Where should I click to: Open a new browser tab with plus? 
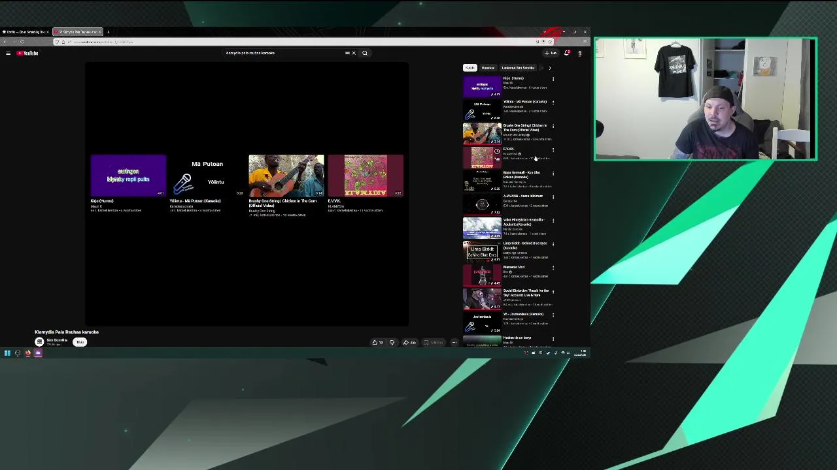[108, 31]
